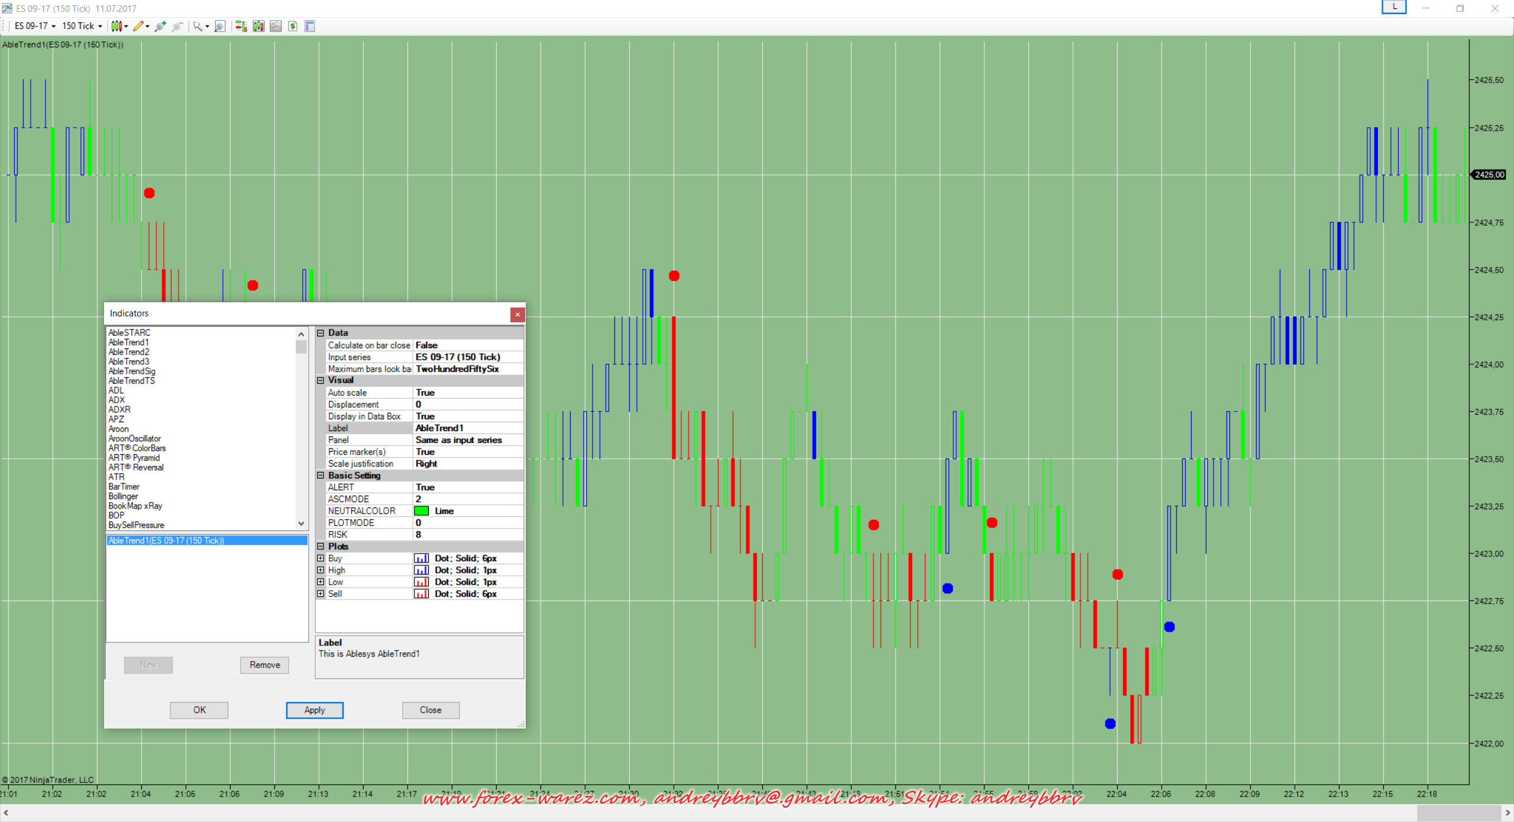The image size is (1514, 822).
Task: Open the pencil drawing tools menu
Action: pos(140,26)
